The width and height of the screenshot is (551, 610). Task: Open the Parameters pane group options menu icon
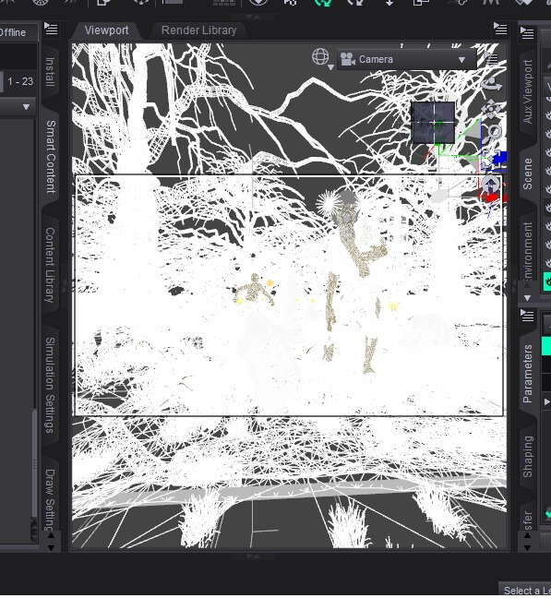tap(527, 316)
